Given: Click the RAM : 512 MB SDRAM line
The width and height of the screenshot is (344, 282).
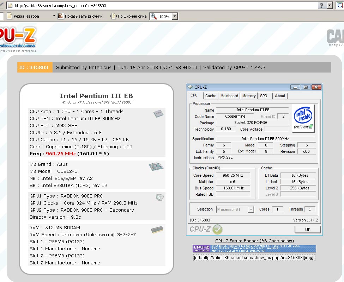Looking at the screenshot, I should point(55,227).
